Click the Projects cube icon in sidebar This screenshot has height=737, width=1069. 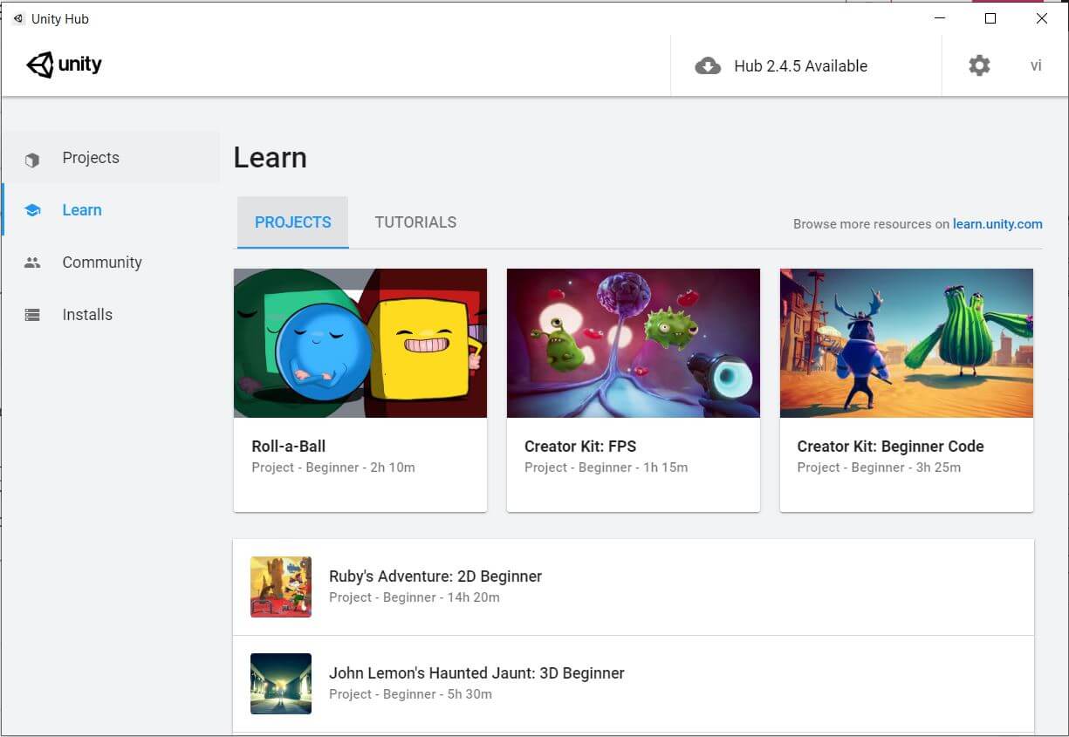pos(32,160)
